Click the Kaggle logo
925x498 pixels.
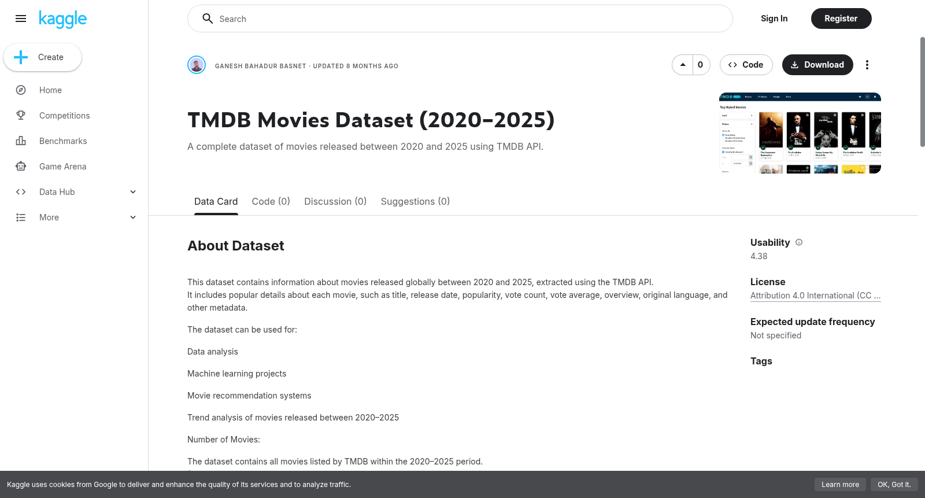(x=62, y=19)
